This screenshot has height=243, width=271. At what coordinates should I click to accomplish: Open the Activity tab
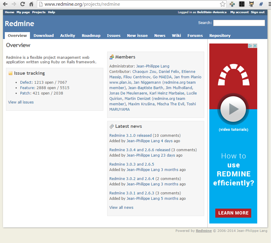pos(68,35)
